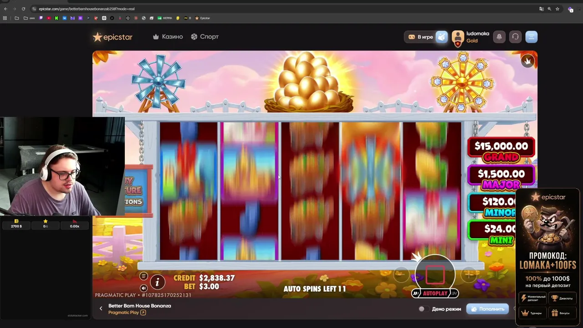Click the browser forward arrow

14,9
